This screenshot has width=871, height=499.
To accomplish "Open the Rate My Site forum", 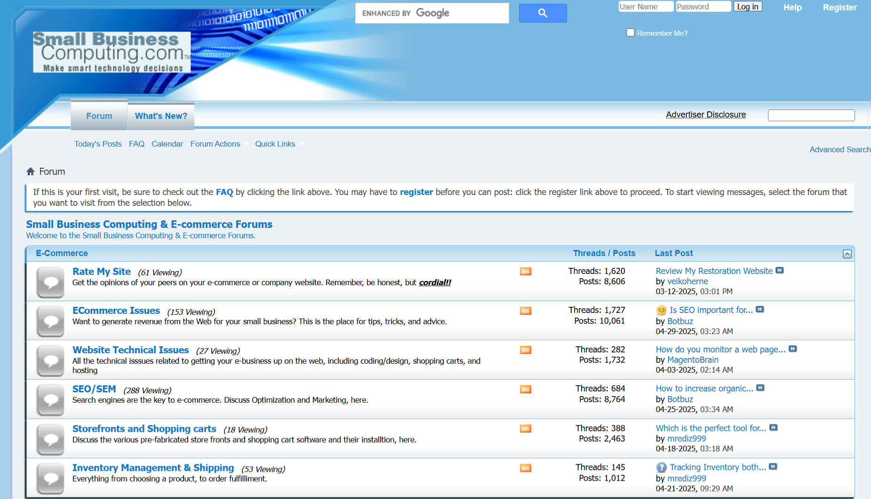I will [102, 272].
